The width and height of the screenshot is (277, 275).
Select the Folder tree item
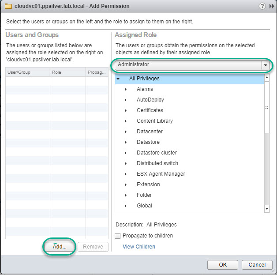(144, 195)
